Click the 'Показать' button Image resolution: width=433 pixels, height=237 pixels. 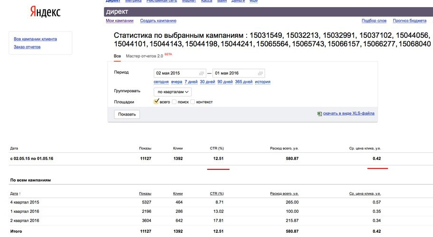pyautogui.click(x=127, y=114)
